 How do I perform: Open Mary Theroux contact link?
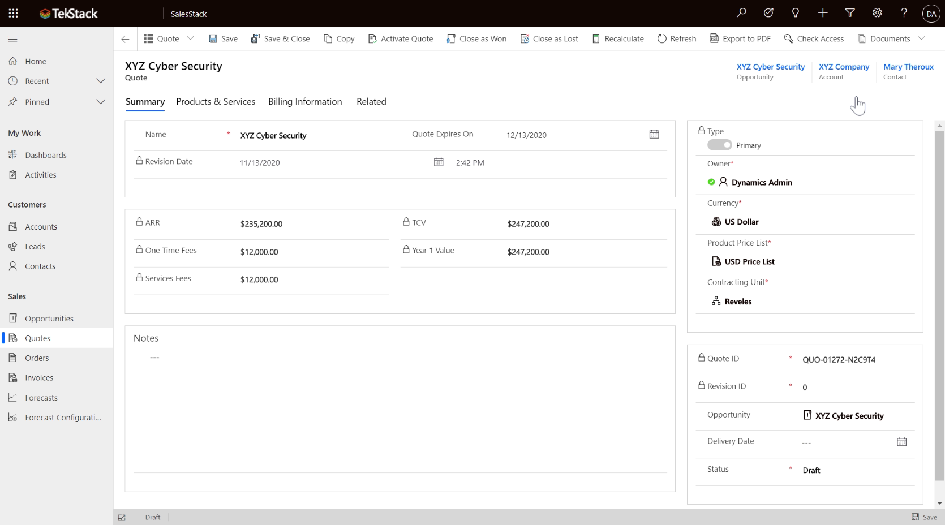908,67
